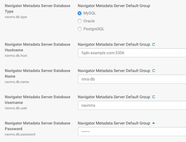
Task: Focus the hostname field containing fqdn.example.com:3306
Action: [132, 53]
